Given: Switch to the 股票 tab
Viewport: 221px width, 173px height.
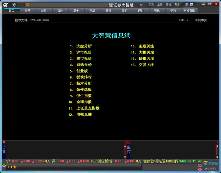Looking at the screenshot, I should [28, 11].
